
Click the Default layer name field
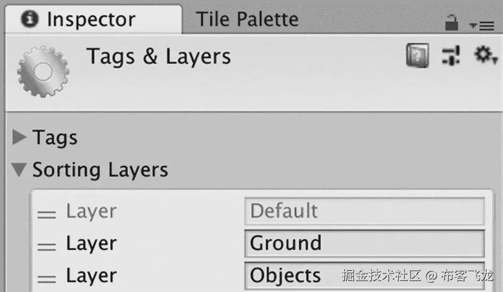point(365,211)
